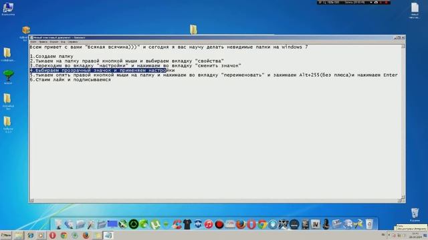Launch Firefox from the dock

point(241,225)
